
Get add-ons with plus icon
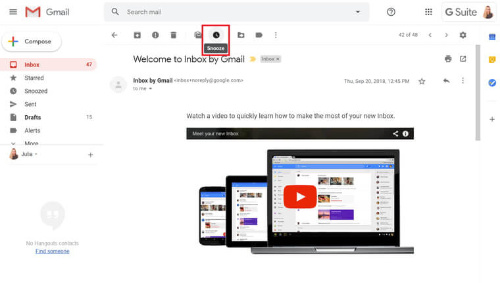point(492,119)
